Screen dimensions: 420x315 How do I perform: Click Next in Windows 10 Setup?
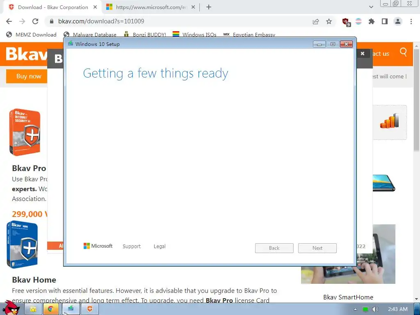click(x=317, y=248)
